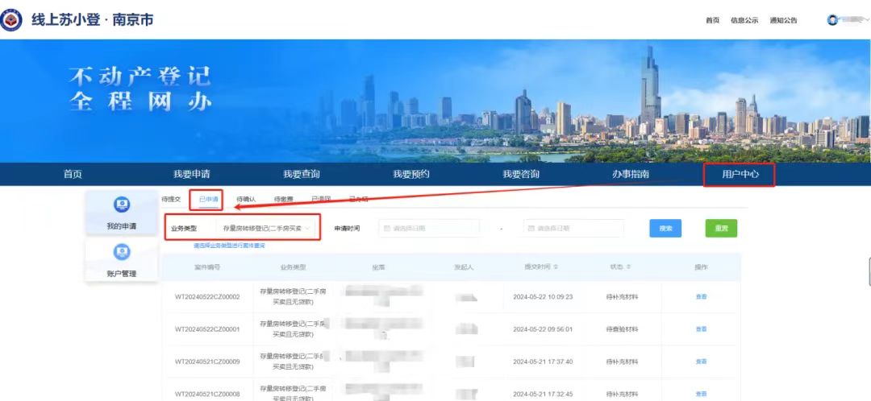The height and width of the screenshot is (401, 871).
Task: Click calendar icon in end date field
Action: tap(531, 229)
